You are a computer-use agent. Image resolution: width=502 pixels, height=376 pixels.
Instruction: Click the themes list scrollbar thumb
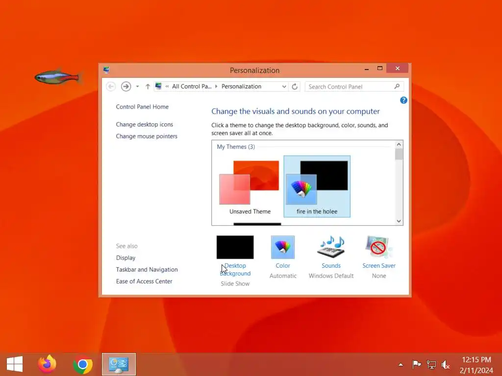[x=399, y=154]
